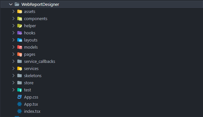Click the components folder icon

pos(20,19)
